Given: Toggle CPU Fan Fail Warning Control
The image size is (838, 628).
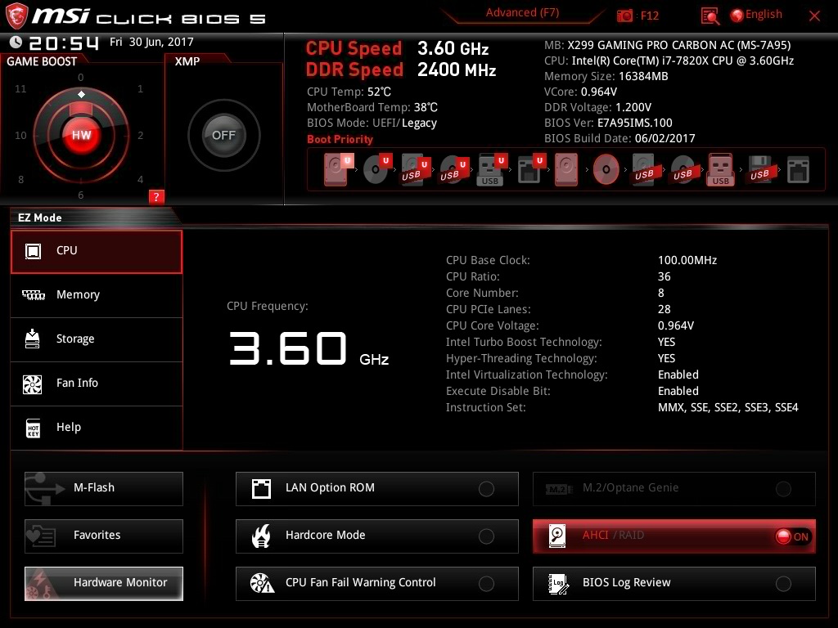Looking at the screenshot, I should click(x=486, y=584).
